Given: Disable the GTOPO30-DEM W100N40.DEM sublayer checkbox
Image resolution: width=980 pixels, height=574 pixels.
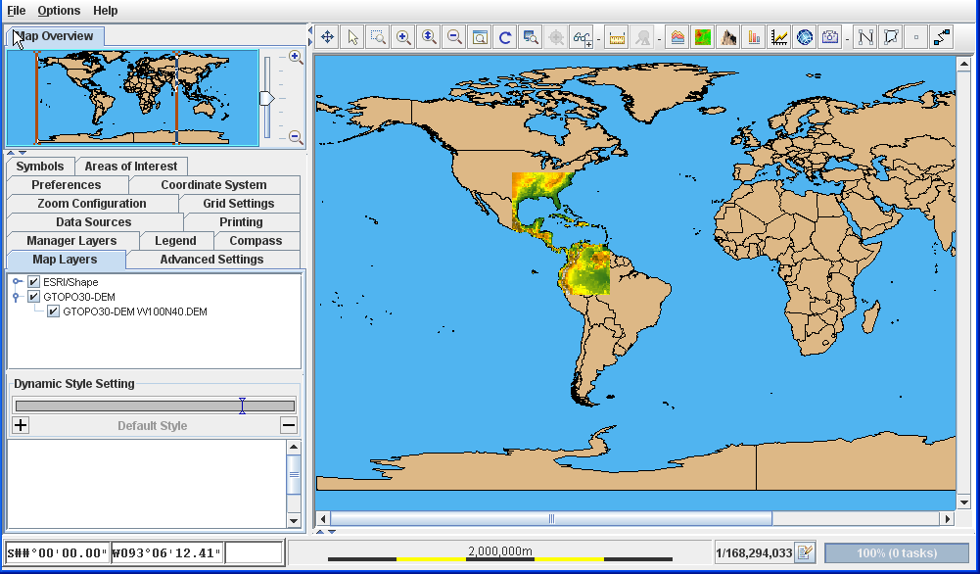Looking at the screenshot, I should point(54,311).
